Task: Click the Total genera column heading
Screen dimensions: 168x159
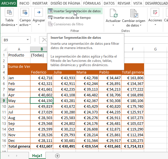Action: 132,72
